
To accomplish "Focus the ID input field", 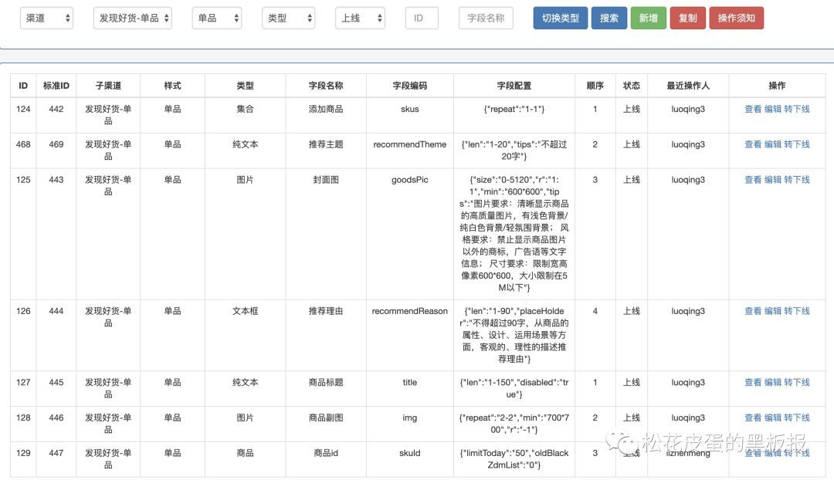I will pos(422,18).
